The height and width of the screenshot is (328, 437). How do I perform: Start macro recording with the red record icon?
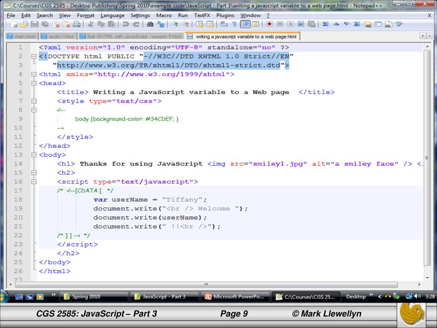(269, 24)
